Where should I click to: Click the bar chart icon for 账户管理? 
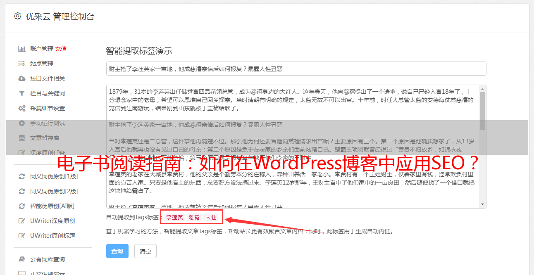click(22, 49)
